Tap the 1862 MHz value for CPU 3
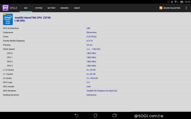The height and width of the screenshot is (119, 191). tap(91, 66)
